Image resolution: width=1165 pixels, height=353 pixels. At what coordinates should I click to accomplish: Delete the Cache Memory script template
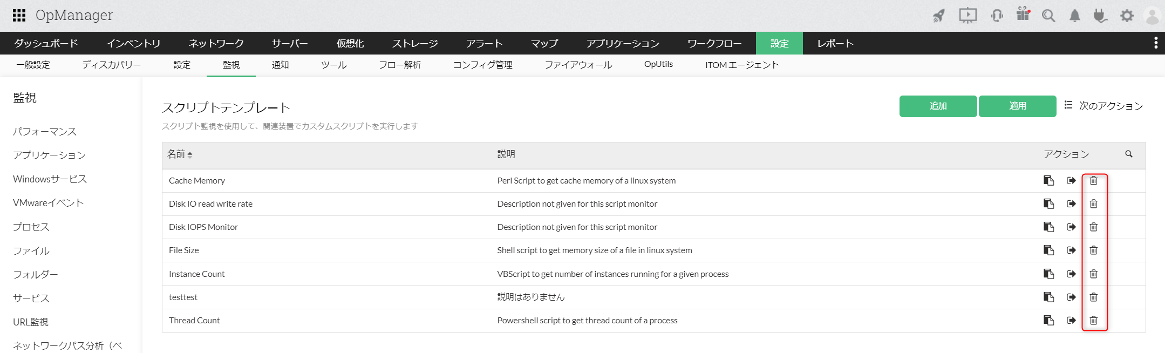coord(1093,181)
